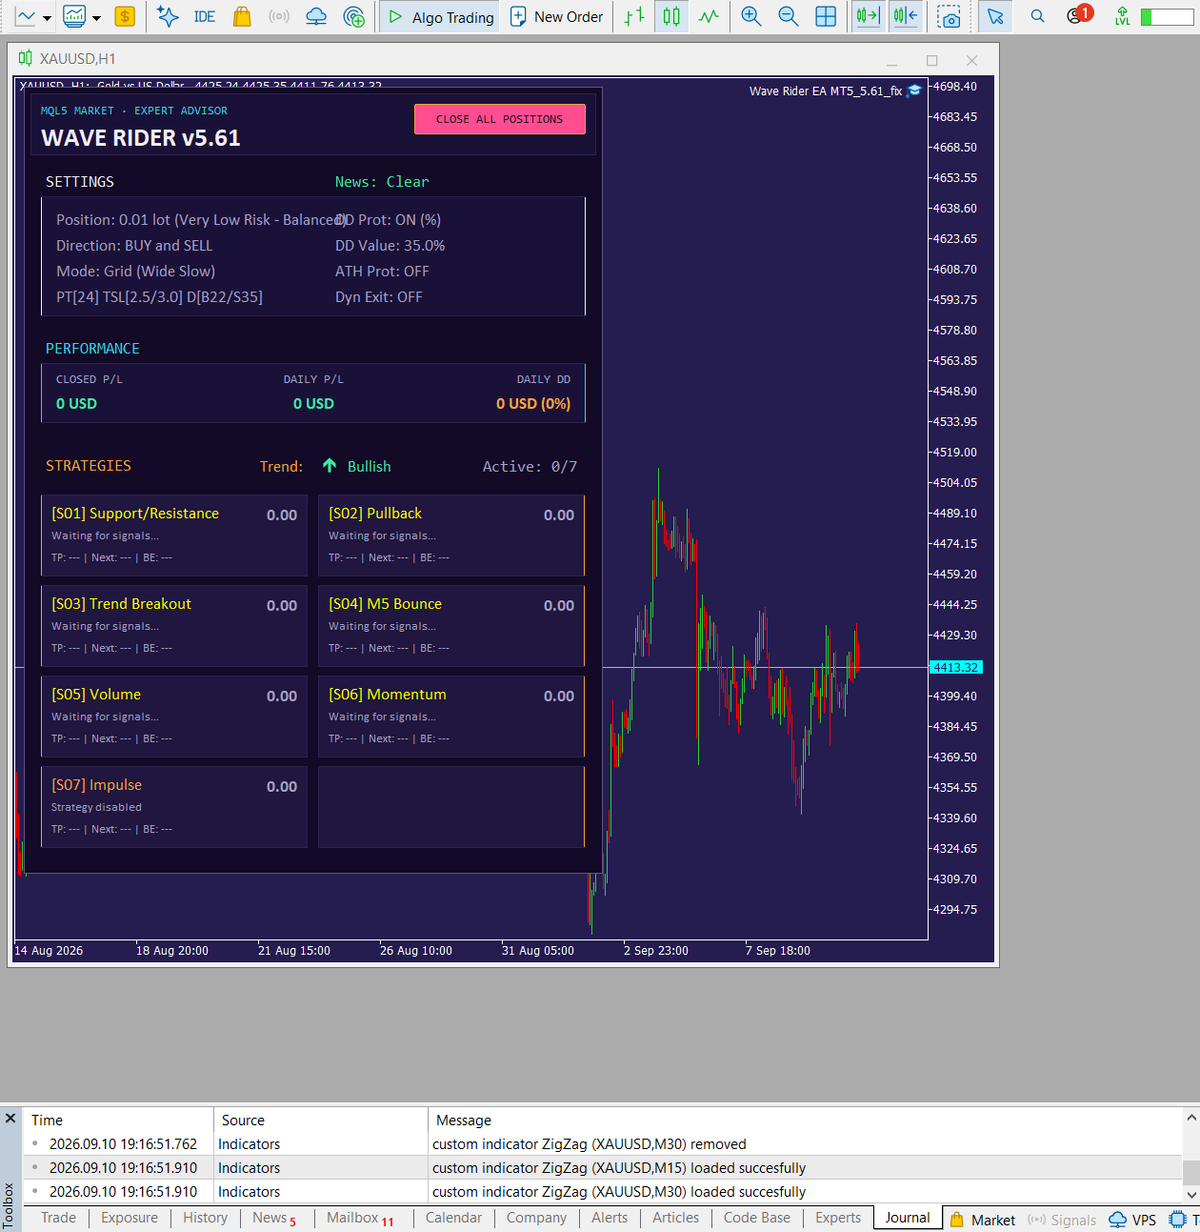Zoom out on the chart
The height and width of the screenshot is (1232, 1200).
pos(789,16)
